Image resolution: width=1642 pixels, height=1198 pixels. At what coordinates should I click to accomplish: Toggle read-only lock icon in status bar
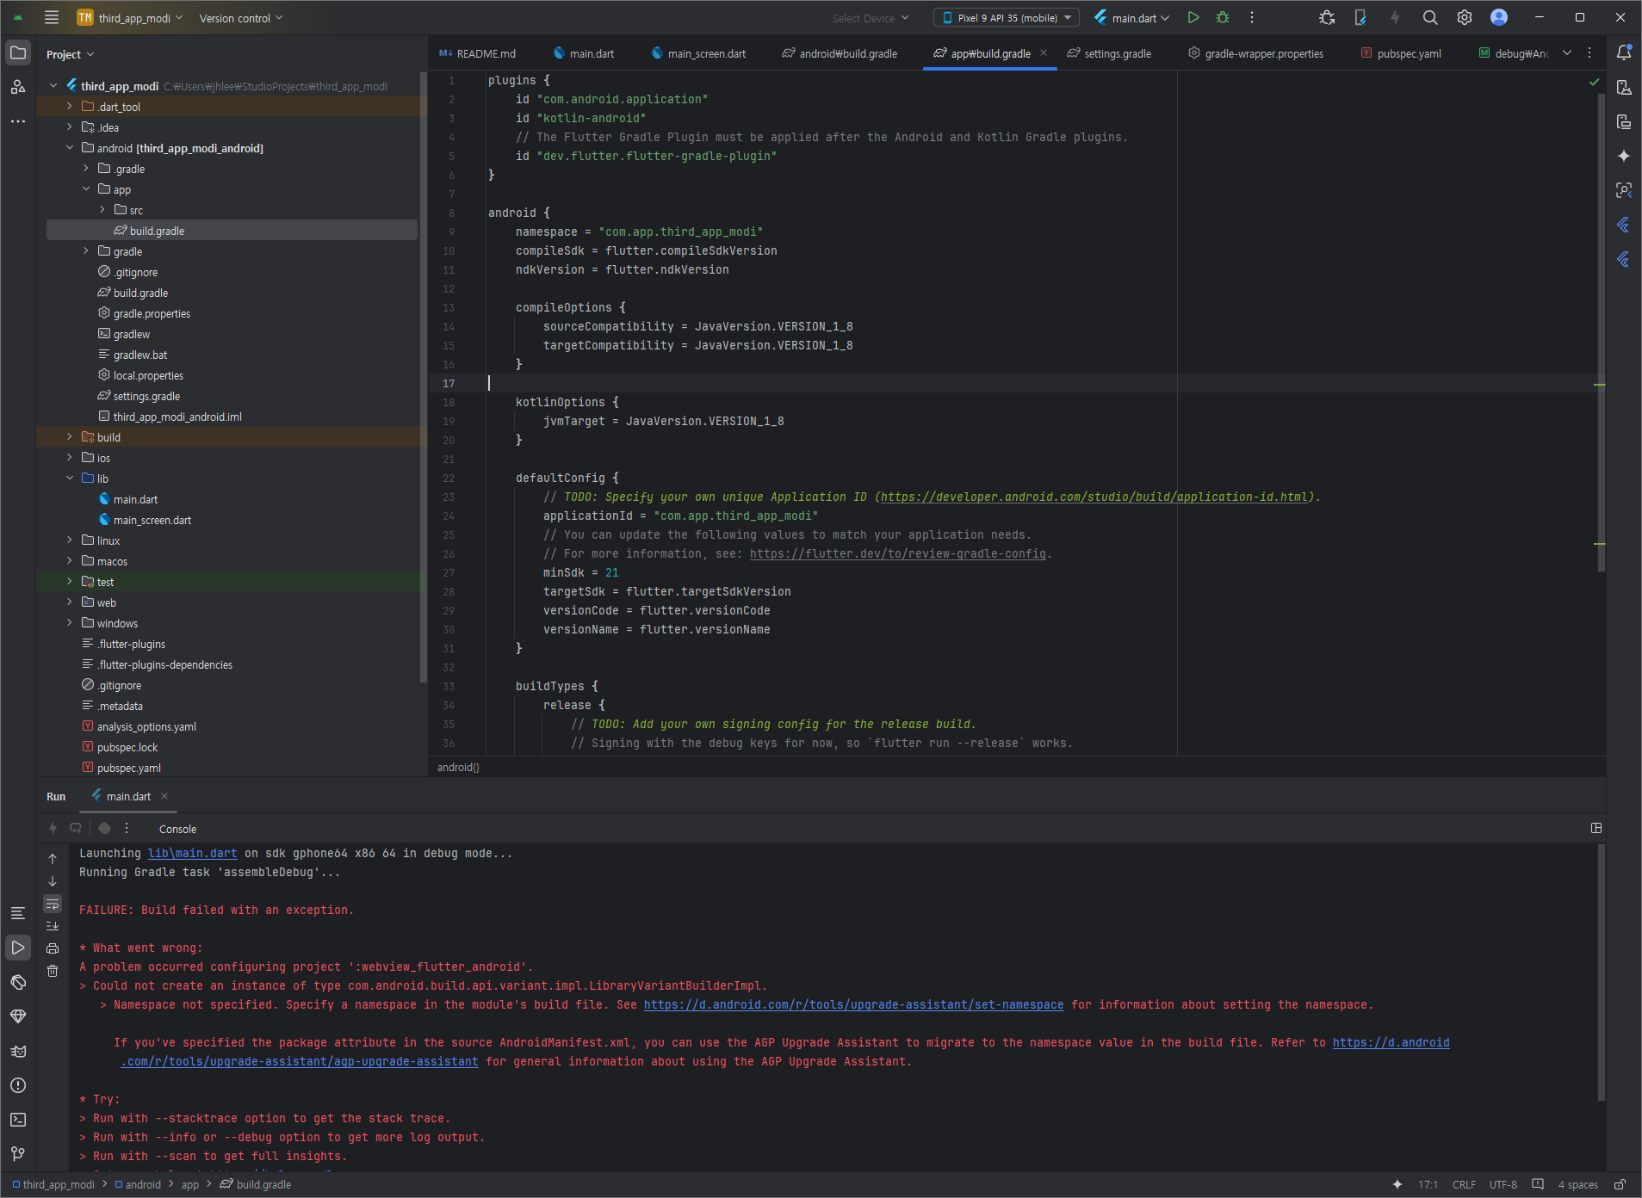1620,1184
